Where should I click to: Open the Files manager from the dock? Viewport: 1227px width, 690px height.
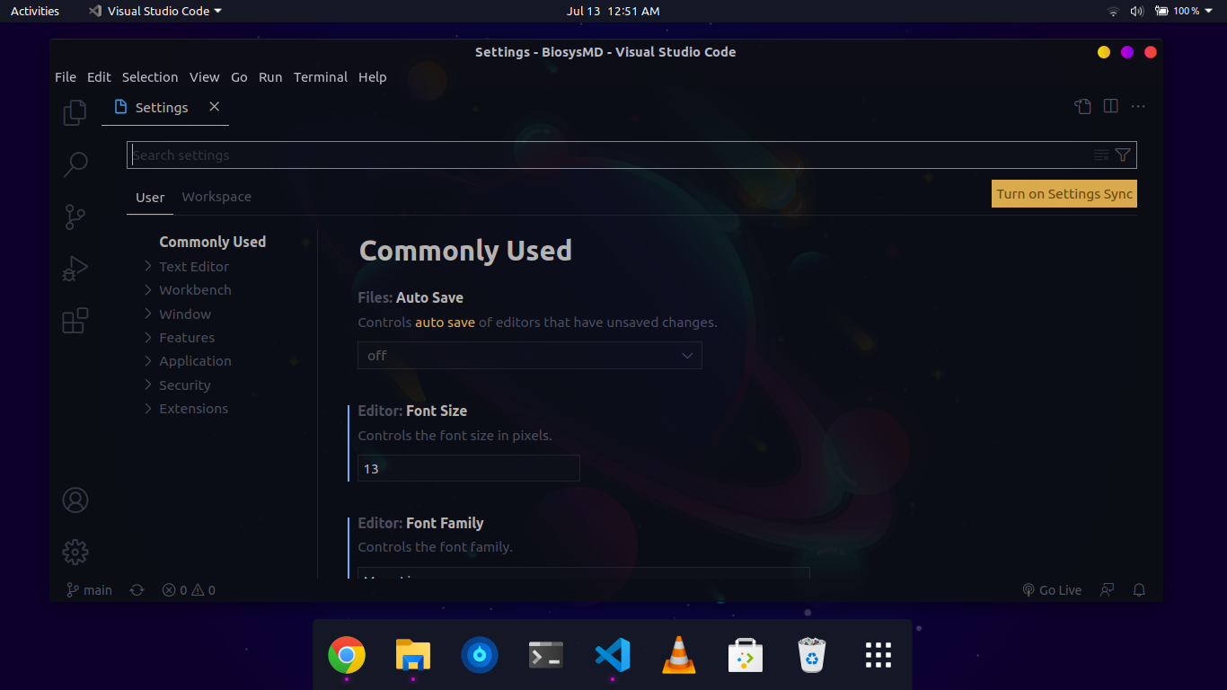(x=413, y=655)
